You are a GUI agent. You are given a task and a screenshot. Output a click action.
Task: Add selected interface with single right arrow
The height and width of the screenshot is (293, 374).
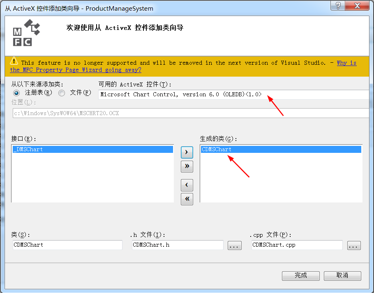[x=187, y=152]
